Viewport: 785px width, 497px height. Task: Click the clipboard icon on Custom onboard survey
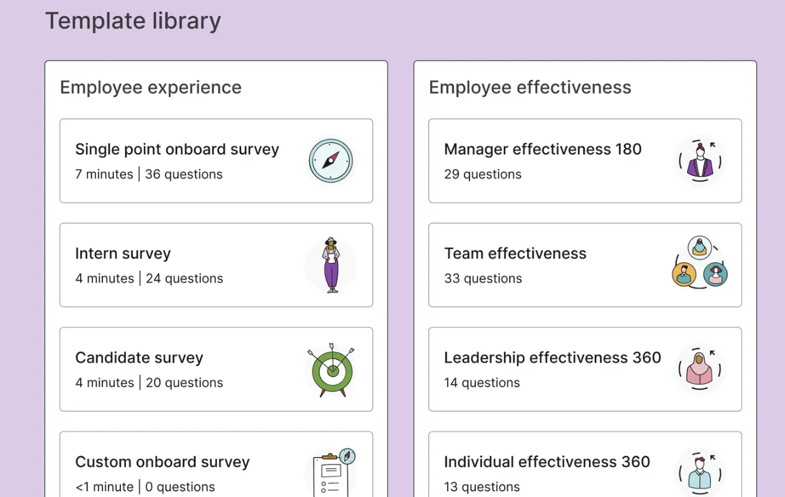331,470
